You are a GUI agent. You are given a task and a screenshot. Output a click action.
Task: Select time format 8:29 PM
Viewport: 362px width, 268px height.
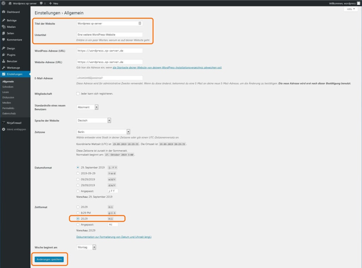point(78,213)
